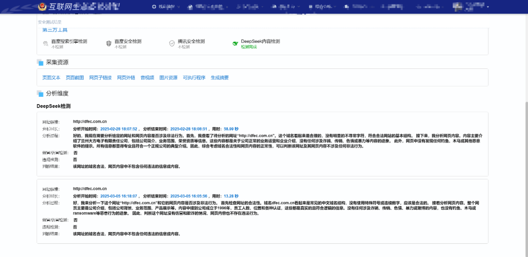Click the blue icon beside 分析维度 heading
Viewport: 528px width, 257px height.
pyautogui.click(x=40, y=93)
